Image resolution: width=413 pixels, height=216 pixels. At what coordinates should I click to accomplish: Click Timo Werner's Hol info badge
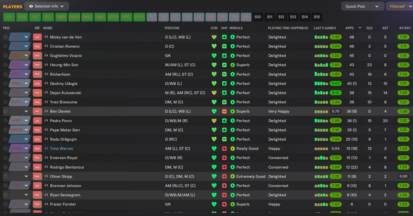point(37,148)
